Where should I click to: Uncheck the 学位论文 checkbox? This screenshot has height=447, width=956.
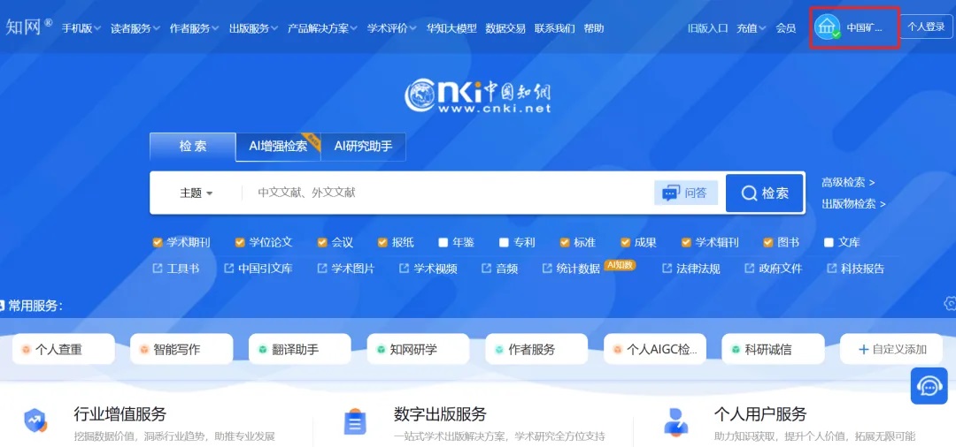click(240, 243)
